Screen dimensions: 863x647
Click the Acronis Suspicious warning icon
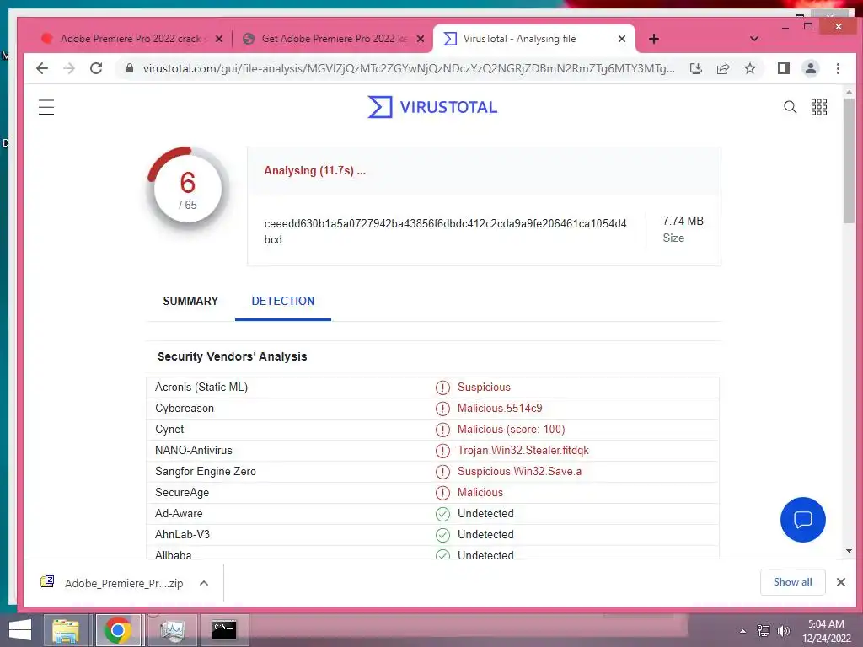tap(442, 388)
